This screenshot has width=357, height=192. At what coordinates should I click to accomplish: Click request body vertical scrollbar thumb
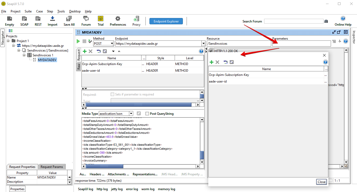coord(202,155)
